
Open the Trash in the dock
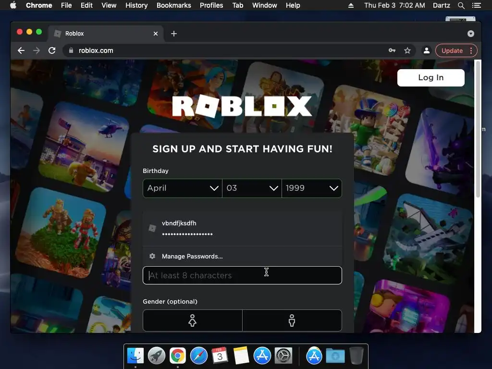[356, 356]
